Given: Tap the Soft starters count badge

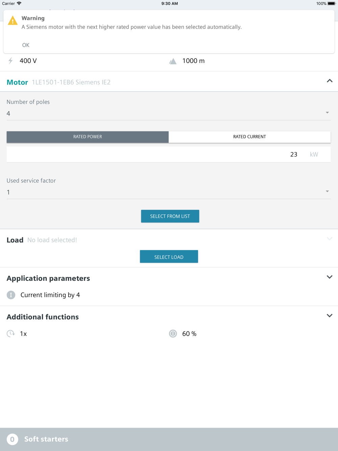Looking at the screenshot, I should (13, 439).
